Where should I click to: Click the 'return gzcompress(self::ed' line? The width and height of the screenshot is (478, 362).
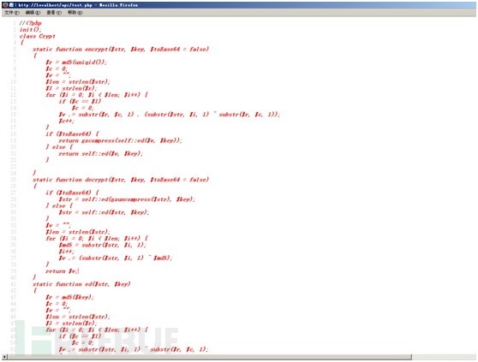coord(121,140)
